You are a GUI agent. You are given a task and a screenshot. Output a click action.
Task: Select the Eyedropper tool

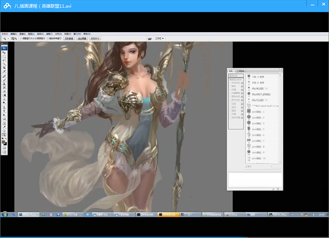coord(4,127)
